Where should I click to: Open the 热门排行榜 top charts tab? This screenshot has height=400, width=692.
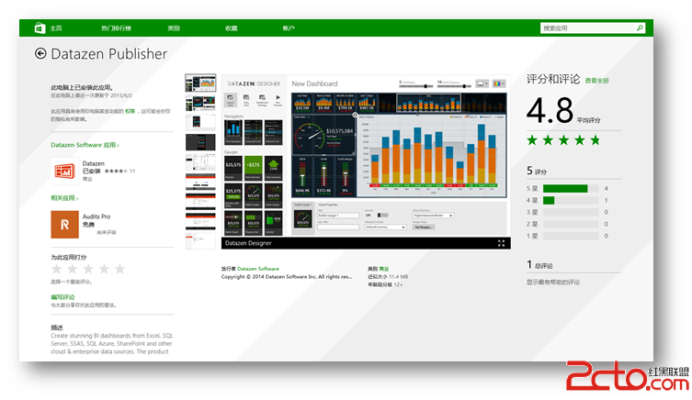[x=116, y=28]
